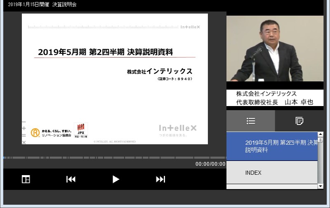Click the x icon on slide edge

pyautogui.click(x=24, y=142)
